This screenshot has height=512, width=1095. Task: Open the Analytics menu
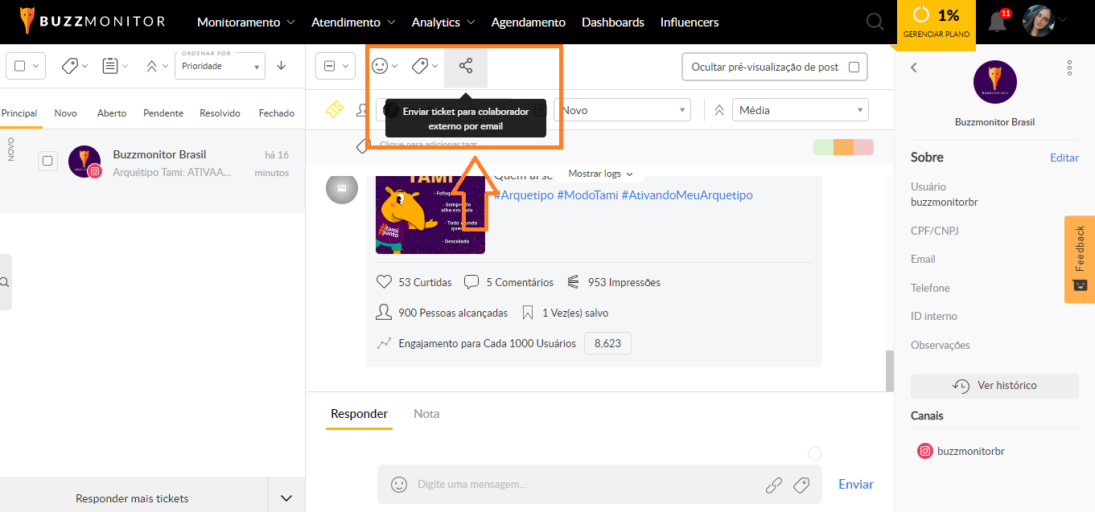pos(443,23)
